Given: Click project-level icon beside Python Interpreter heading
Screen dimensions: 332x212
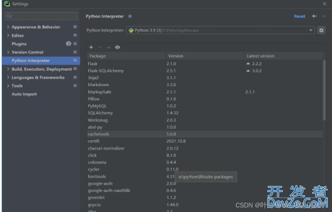Looking at the screenshot, I should coord(130,16).
